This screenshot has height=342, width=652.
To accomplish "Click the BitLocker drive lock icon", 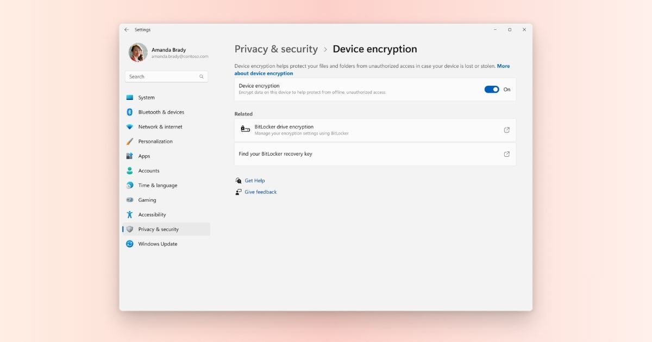I will click(245, 130).
